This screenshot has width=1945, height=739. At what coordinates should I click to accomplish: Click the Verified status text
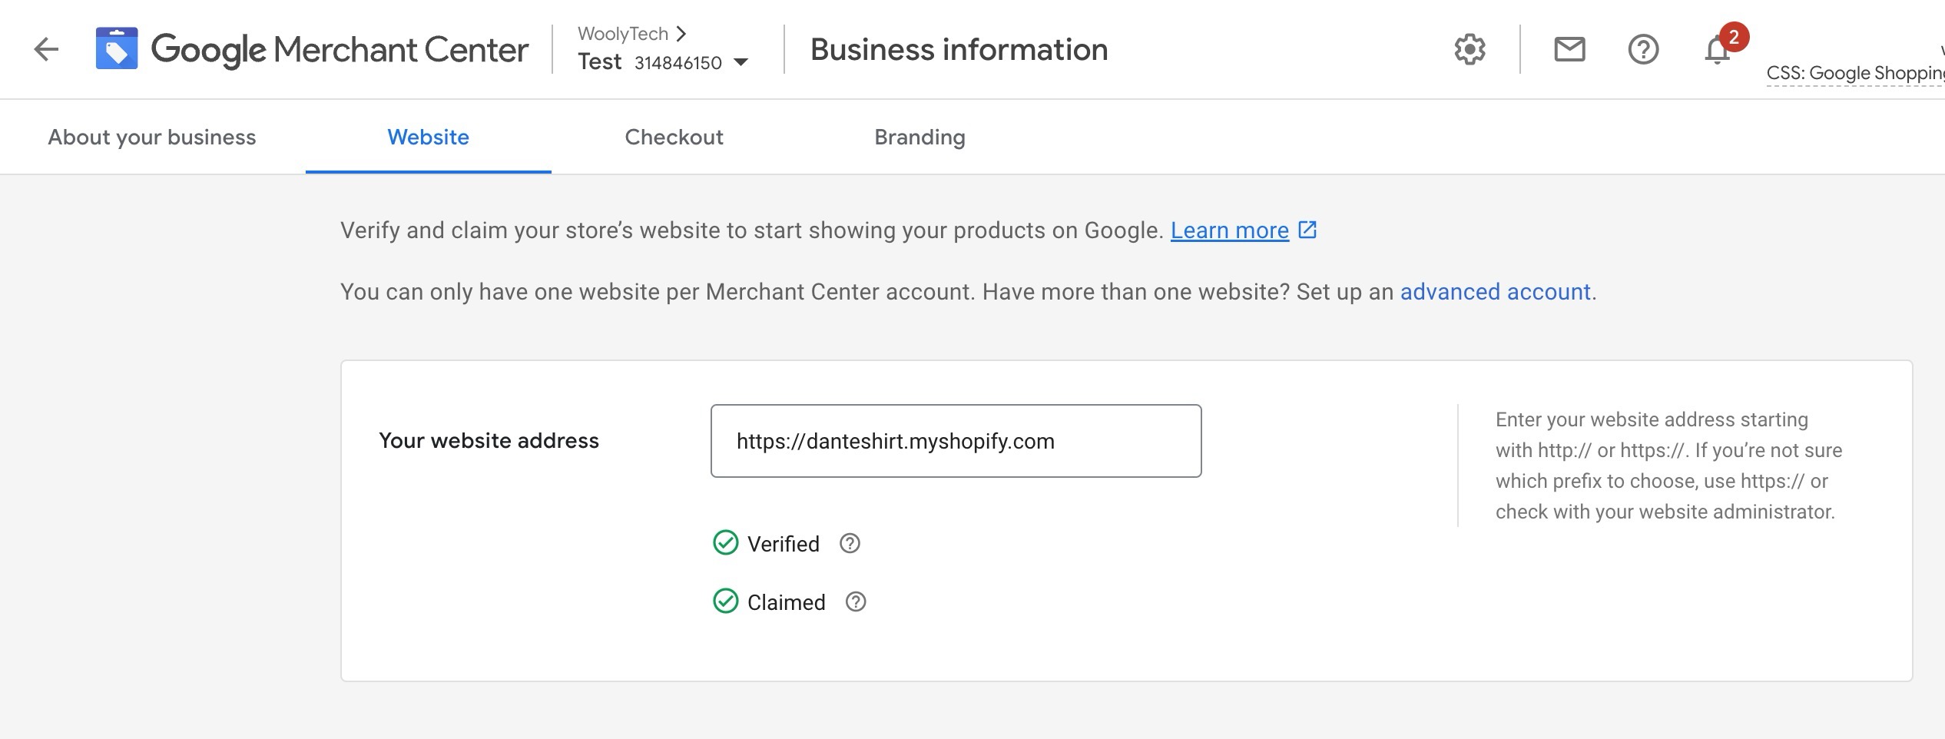pyautogui.click(x=784, y=544)
